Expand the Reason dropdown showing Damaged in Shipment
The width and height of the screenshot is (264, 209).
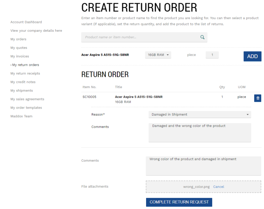pos(200,115)
